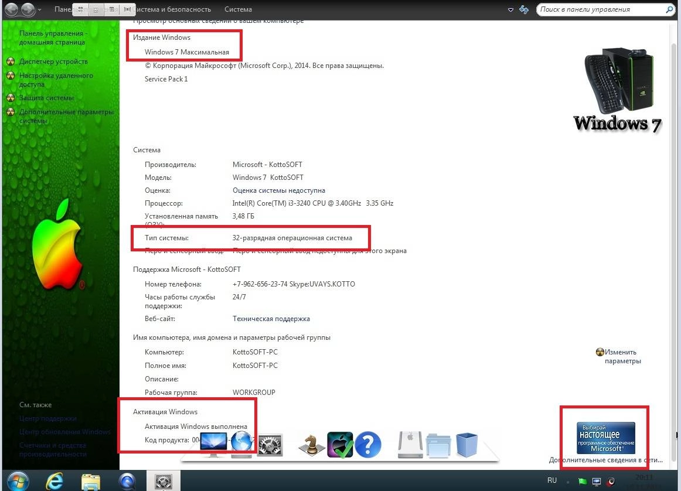The image size is (681, 491).
Task: Click 'Выбирай настоящее Microsoft' genuine badge
Action: pos(606,438)
